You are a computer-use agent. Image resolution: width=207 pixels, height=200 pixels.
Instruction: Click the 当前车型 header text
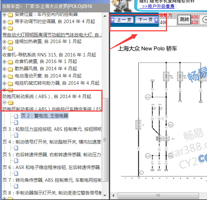(47, 6)
